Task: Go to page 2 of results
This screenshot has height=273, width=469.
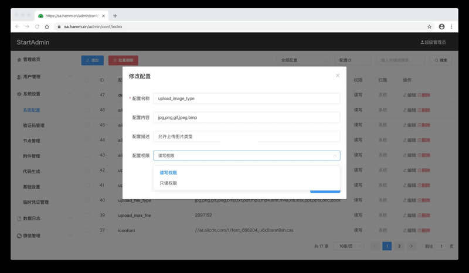Action: 399,246
